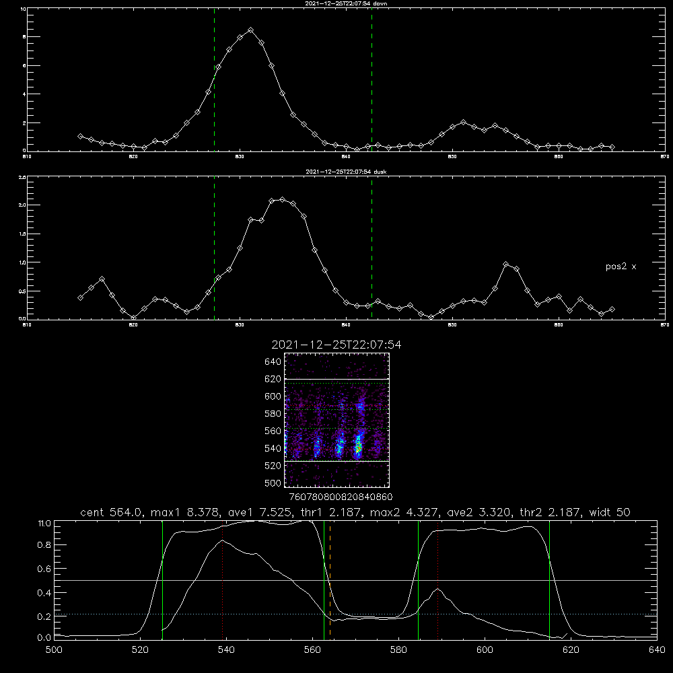
Task: Click bottom plot x-axis label '500'
Action: click(x=54, y=650)
